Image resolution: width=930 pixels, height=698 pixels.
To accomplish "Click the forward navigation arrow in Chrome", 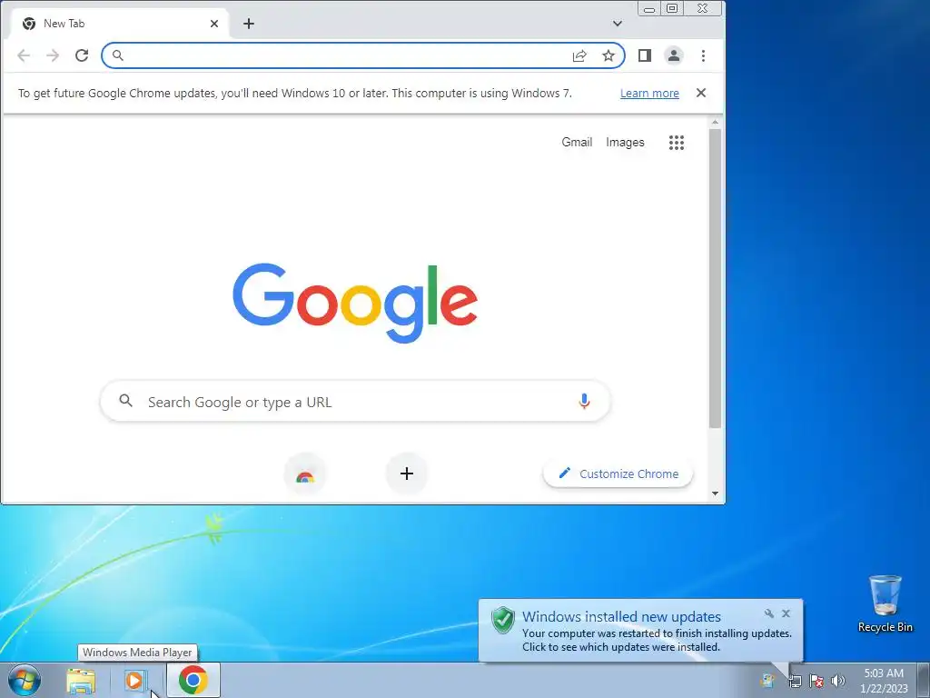I will (x=53, y=55).
